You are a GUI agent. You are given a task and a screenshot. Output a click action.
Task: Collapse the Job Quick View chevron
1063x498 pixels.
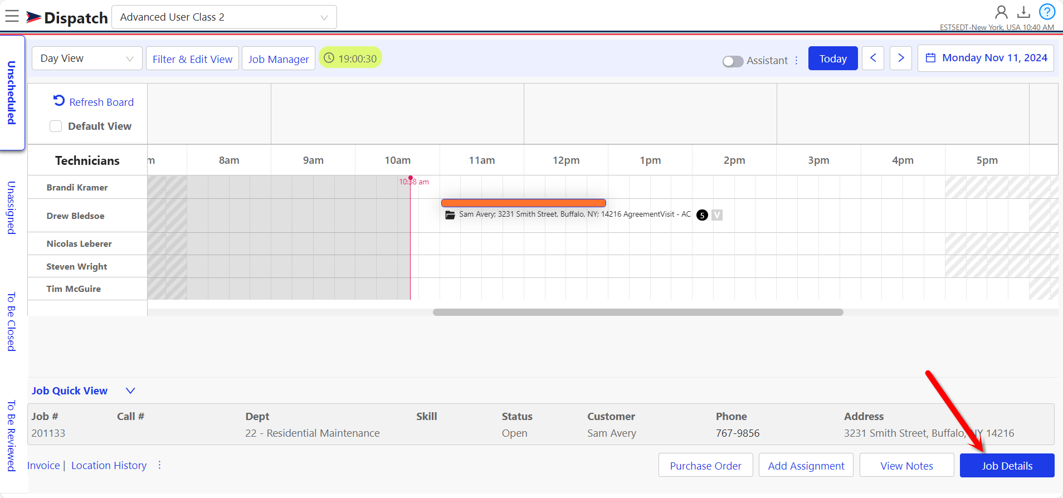click(x=130, y=390)
